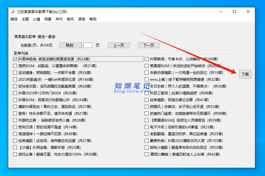Check 高燃BGM 战歌起 playlist

point(15,66)
